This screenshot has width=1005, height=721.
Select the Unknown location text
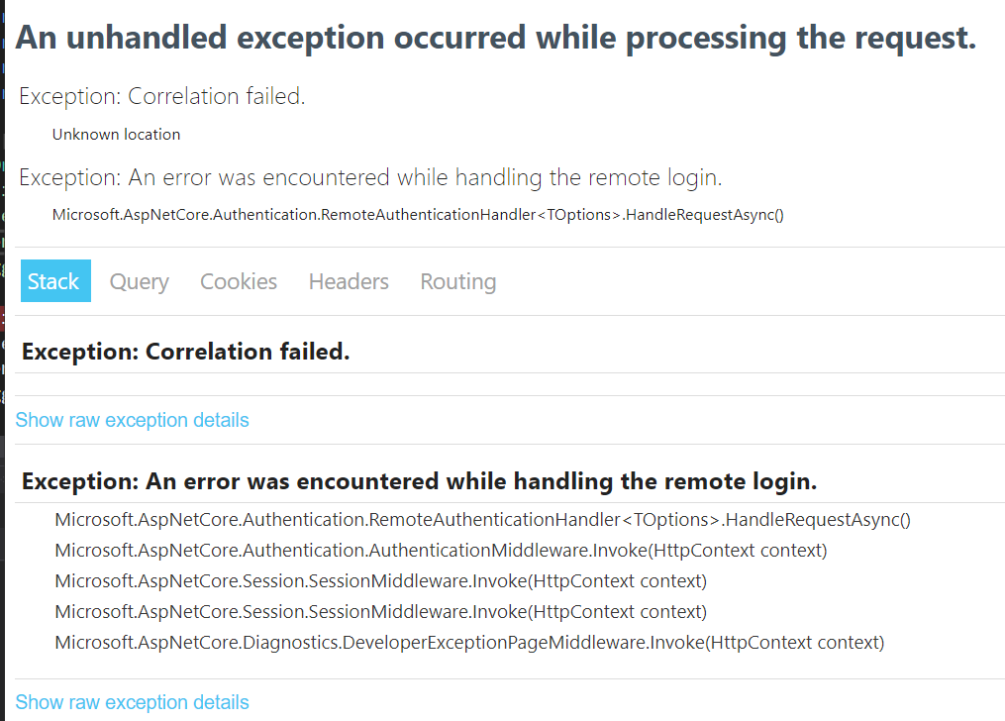click(x=116, y=134)
